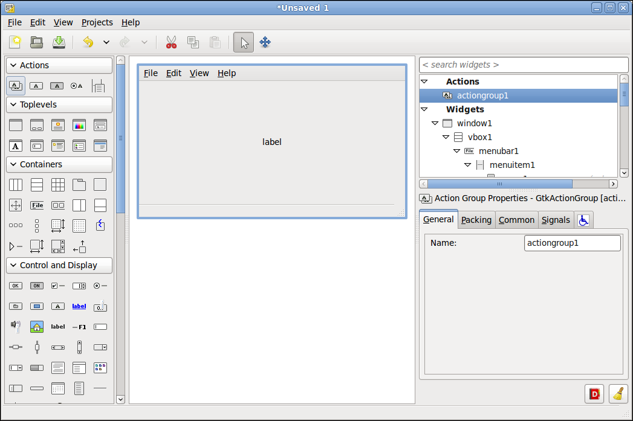Choose the Notebook container widget

tap(79, 185)
